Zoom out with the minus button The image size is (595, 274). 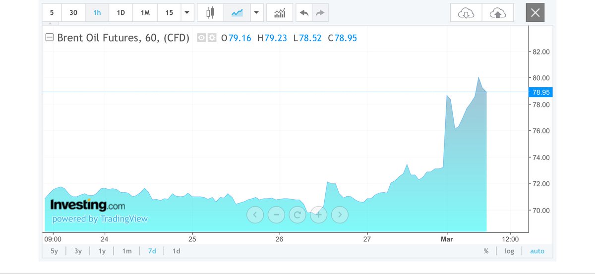click(x=276, y=215)
